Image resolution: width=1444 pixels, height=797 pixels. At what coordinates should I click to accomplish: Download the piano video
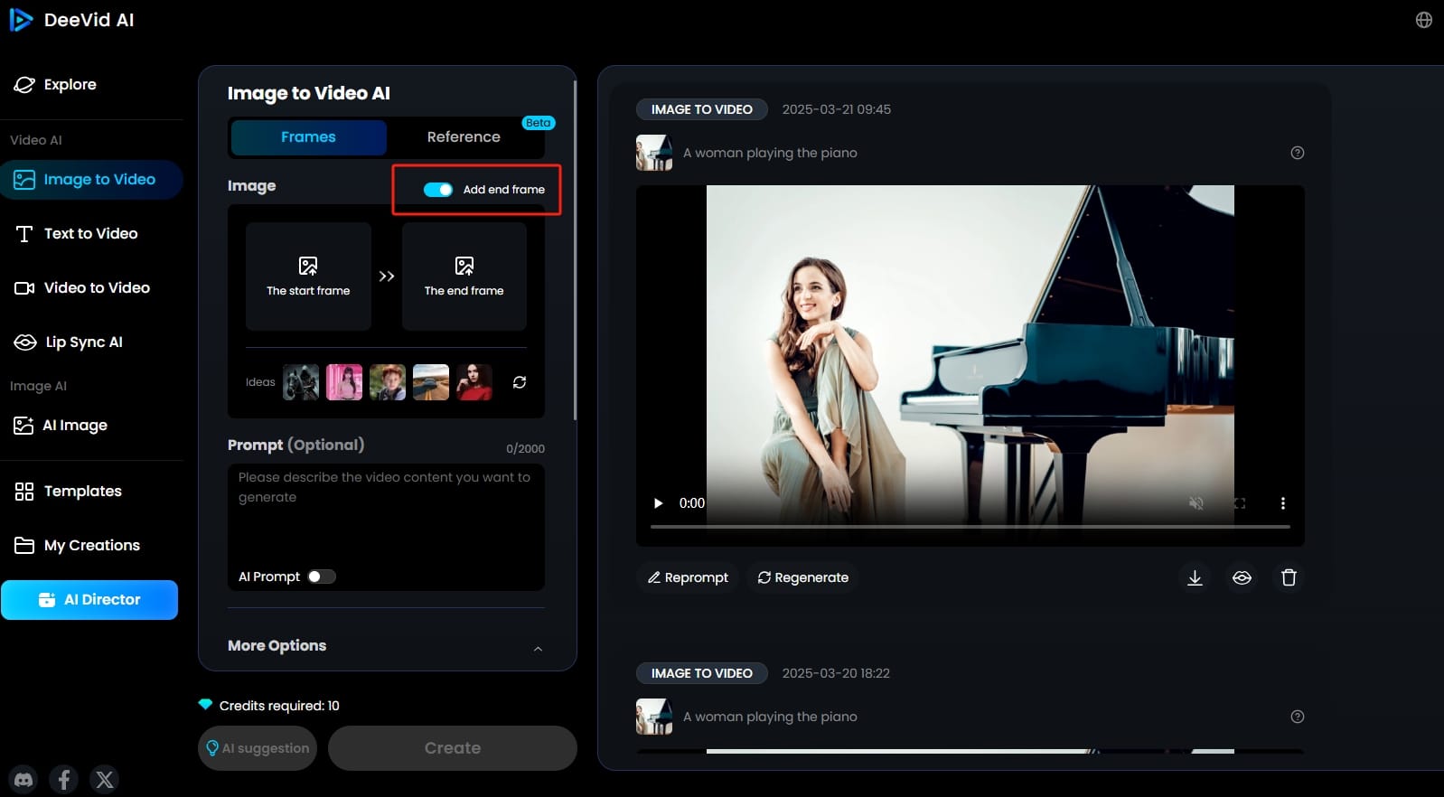[x=1195, y=577]
